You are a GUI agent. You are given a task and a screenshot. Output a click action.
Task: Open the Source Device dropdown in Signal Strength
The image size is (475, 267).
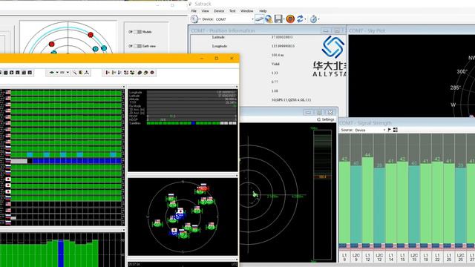pyautogui.click(x=370, y=130)
